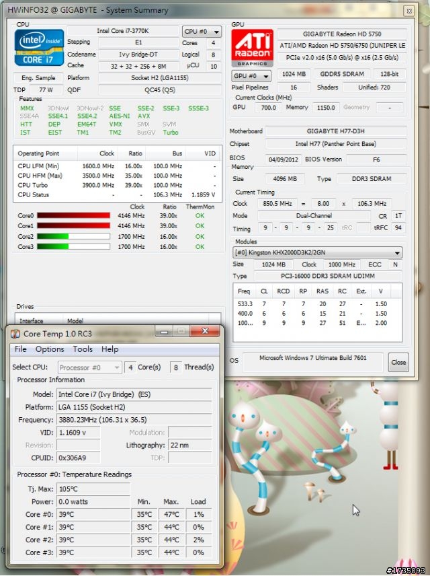430x576 pixels.
Task: Close the Core Temp window
Action: (x=205, y=331)
